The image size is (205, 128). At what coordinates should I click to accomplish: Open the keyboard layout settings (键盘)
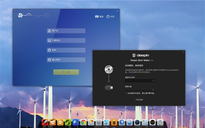pos(99,17)
